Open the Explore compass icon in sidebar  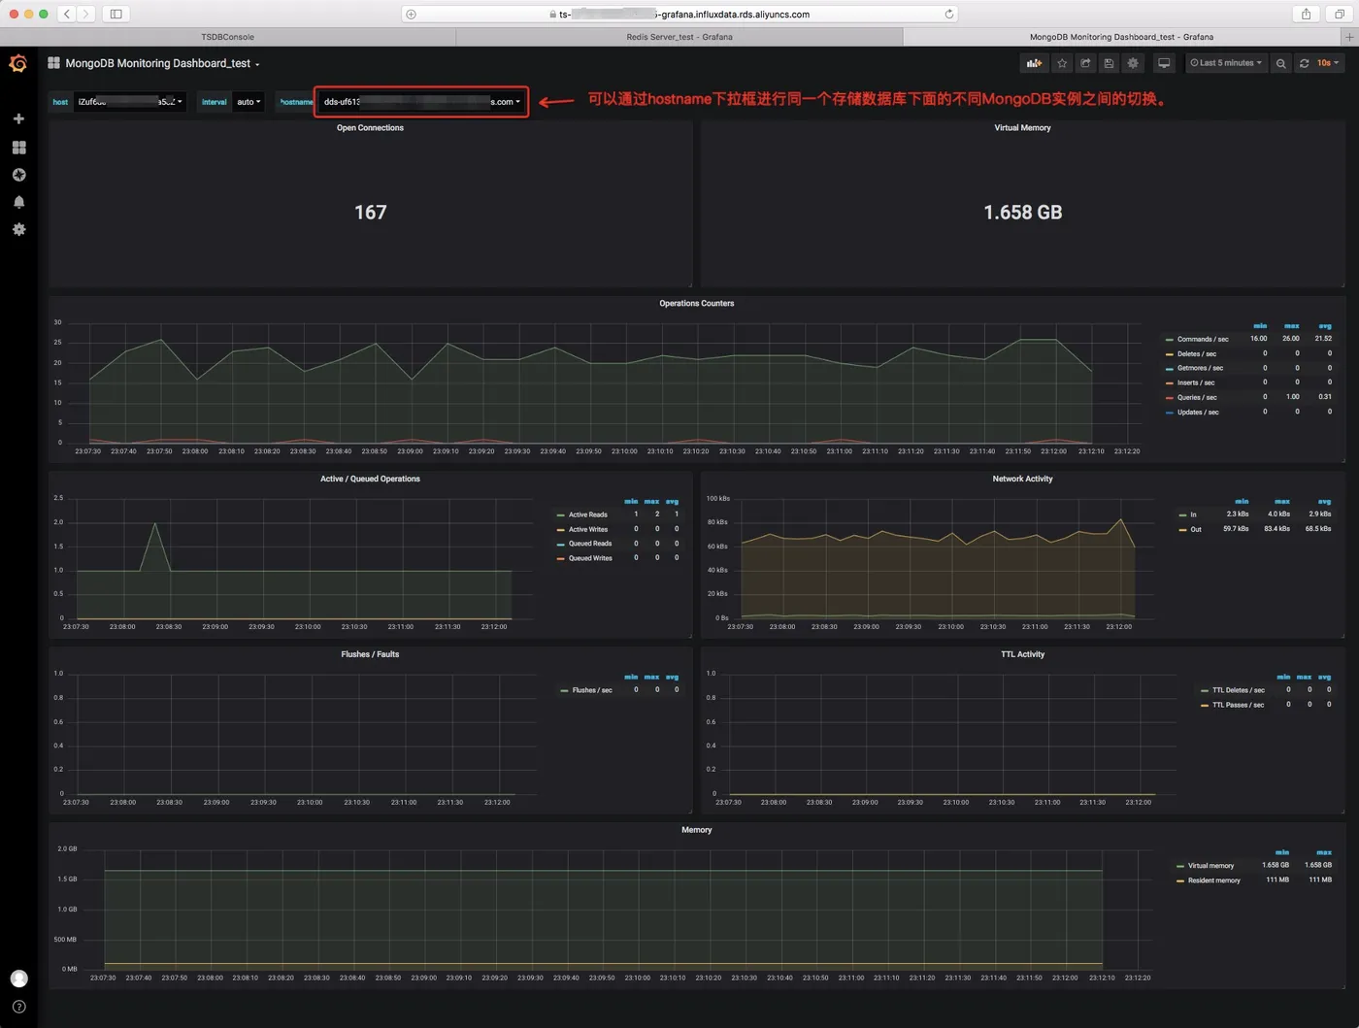click(x=18, y=175)
